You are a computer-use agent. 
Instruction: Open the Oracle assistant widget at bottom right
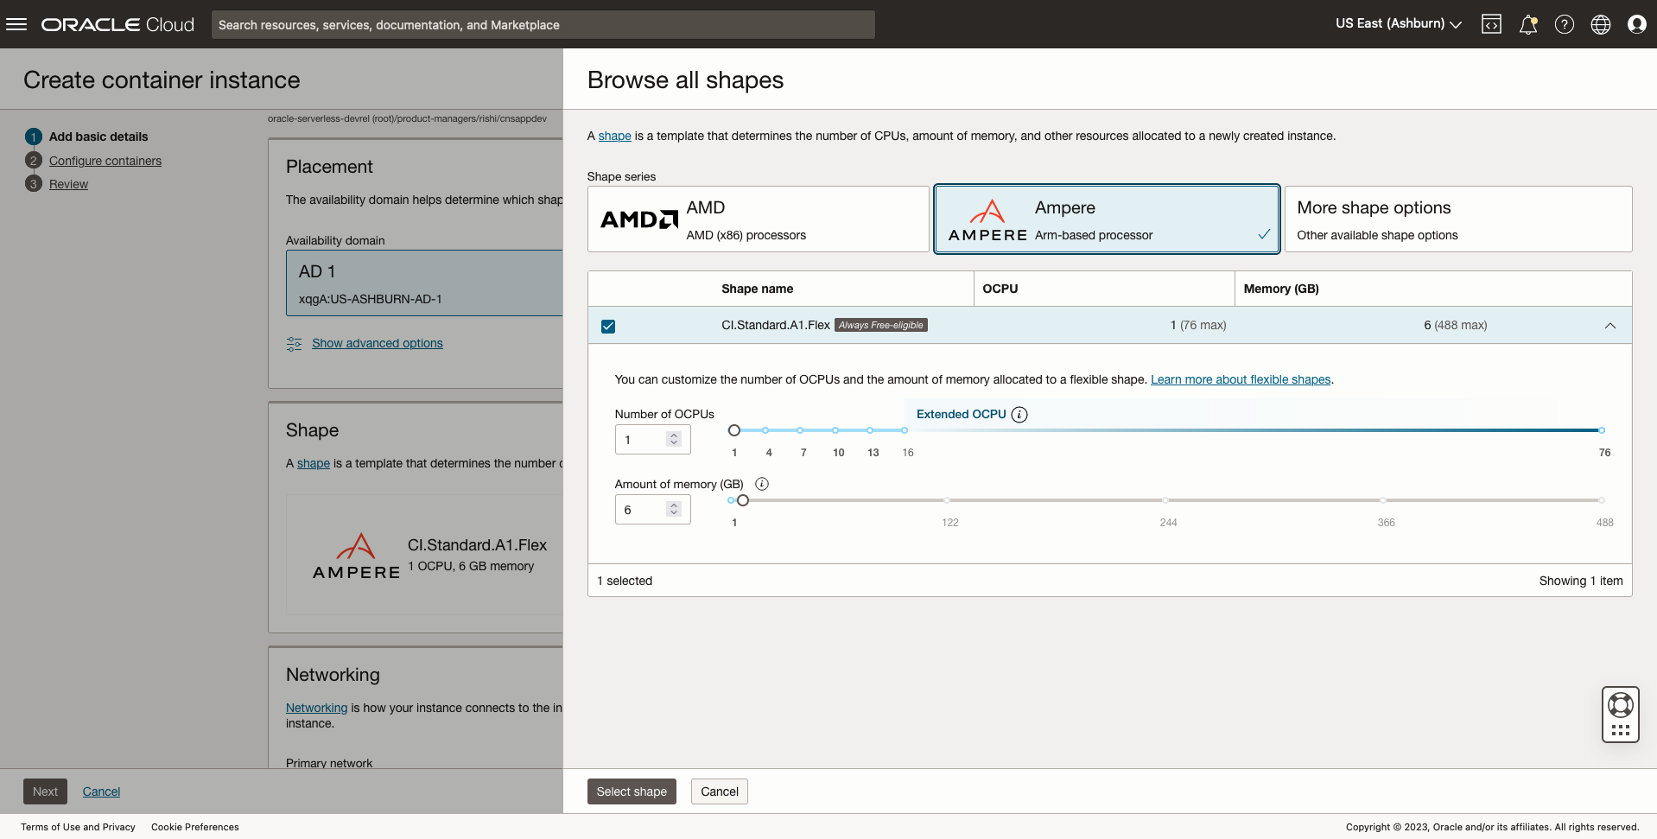1620,715
